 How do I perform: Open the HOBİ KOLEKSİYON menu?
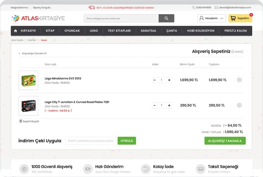(x=201, y=31)
